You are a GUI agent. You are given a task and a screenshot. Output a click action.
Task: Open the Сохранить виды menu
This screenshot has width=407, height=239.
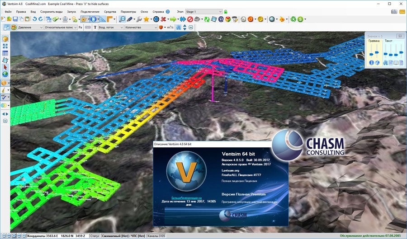[x=52, y=12]
